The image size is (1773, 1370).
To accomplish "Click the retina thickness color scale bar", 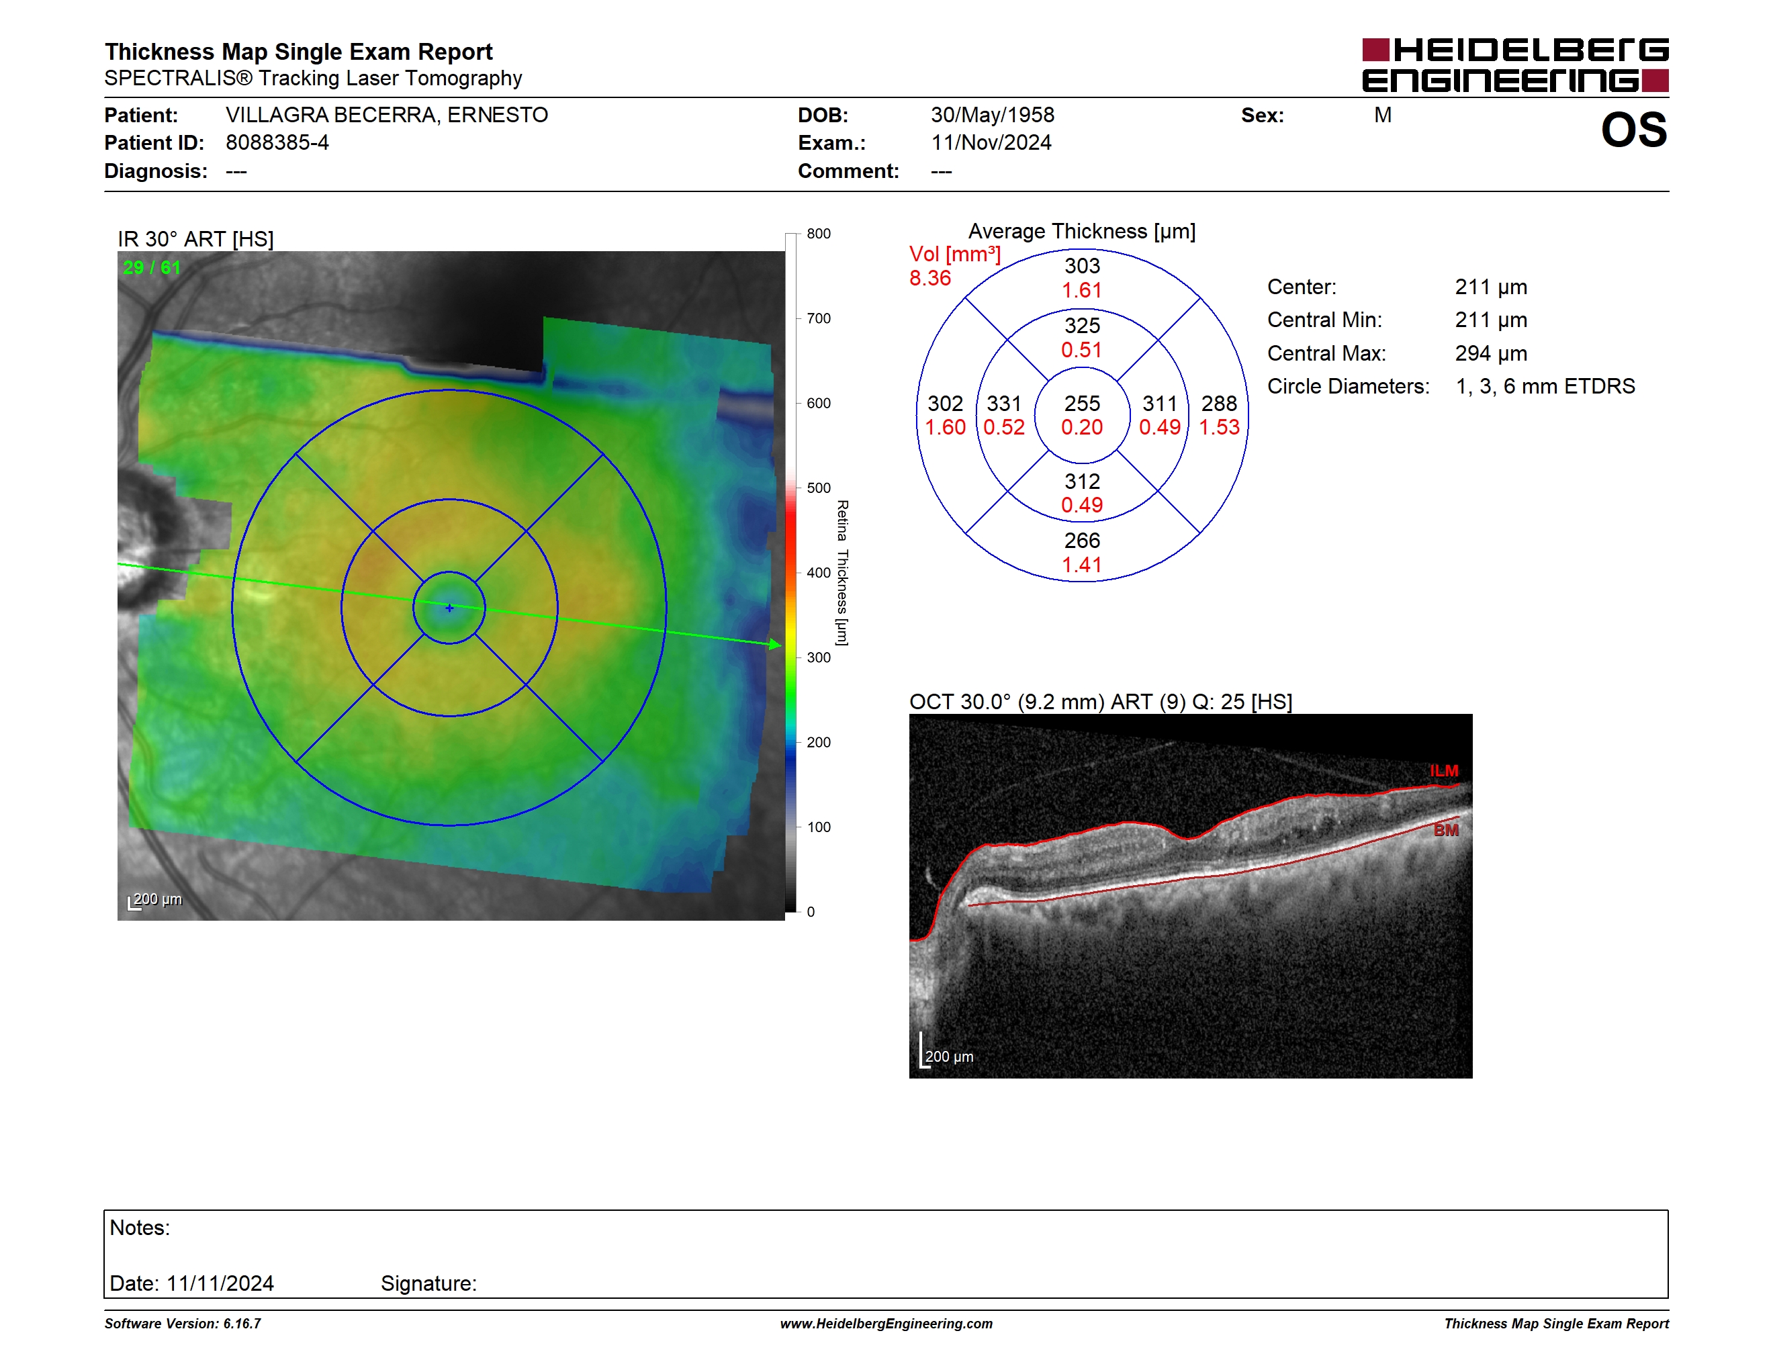I will tap(790, 573).
